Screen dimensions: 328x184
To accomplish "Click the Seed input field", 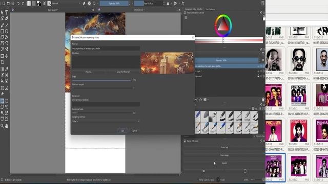I will pyautogui.click(x=106, y=104).
